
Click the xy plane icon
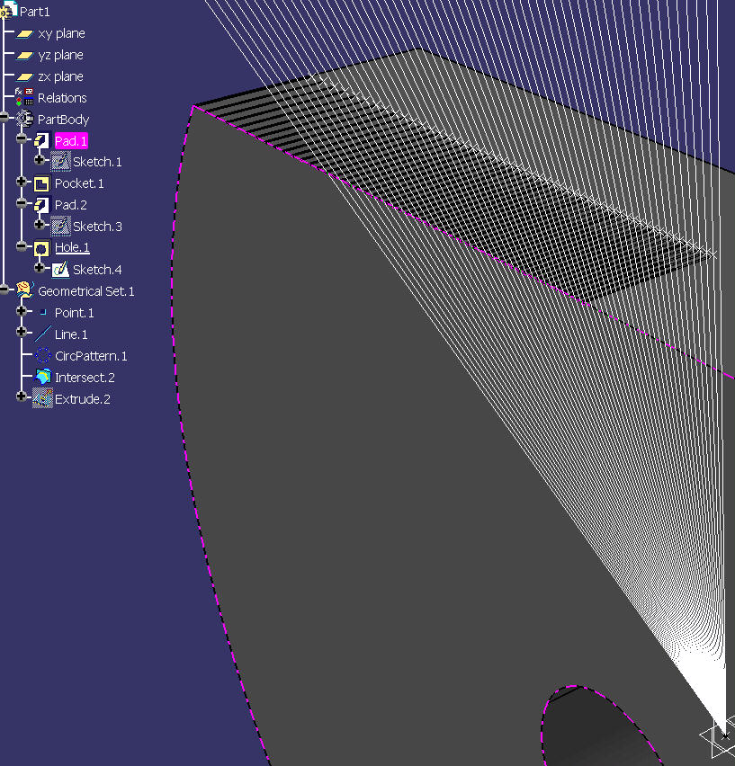pos(24,33)
